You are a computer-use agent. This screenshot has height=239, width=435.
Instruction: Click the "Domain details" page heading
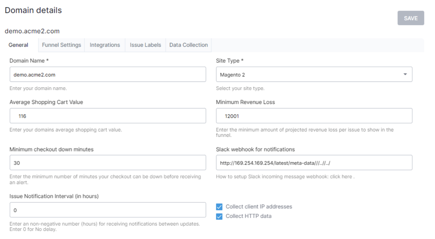(33, 10)
